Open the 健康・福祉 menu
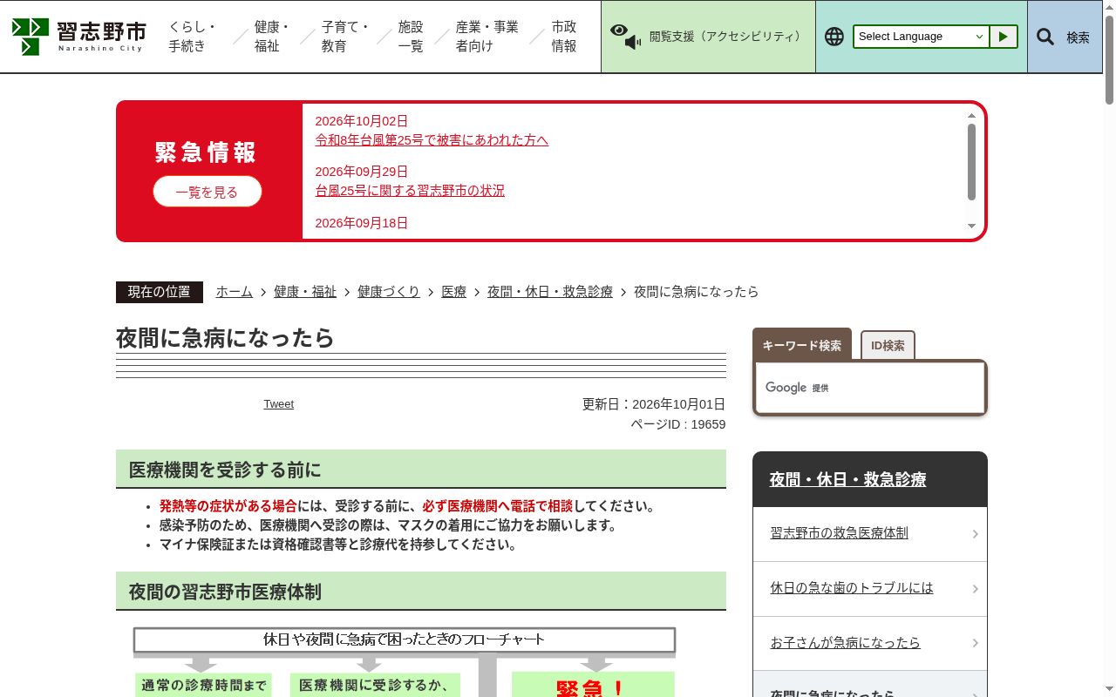 (272, 37)
